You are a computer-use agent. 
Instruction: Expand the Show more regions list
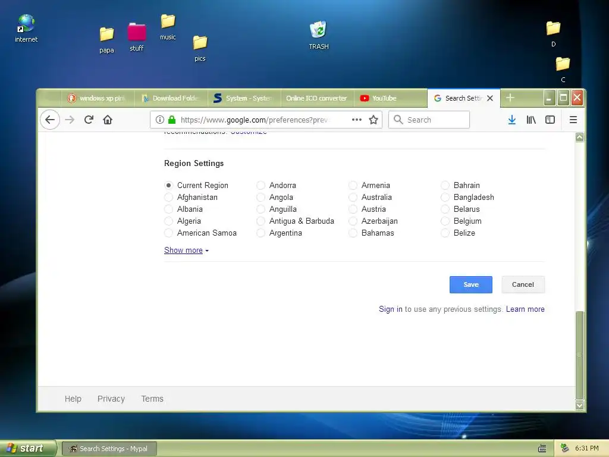click(186, 251)
